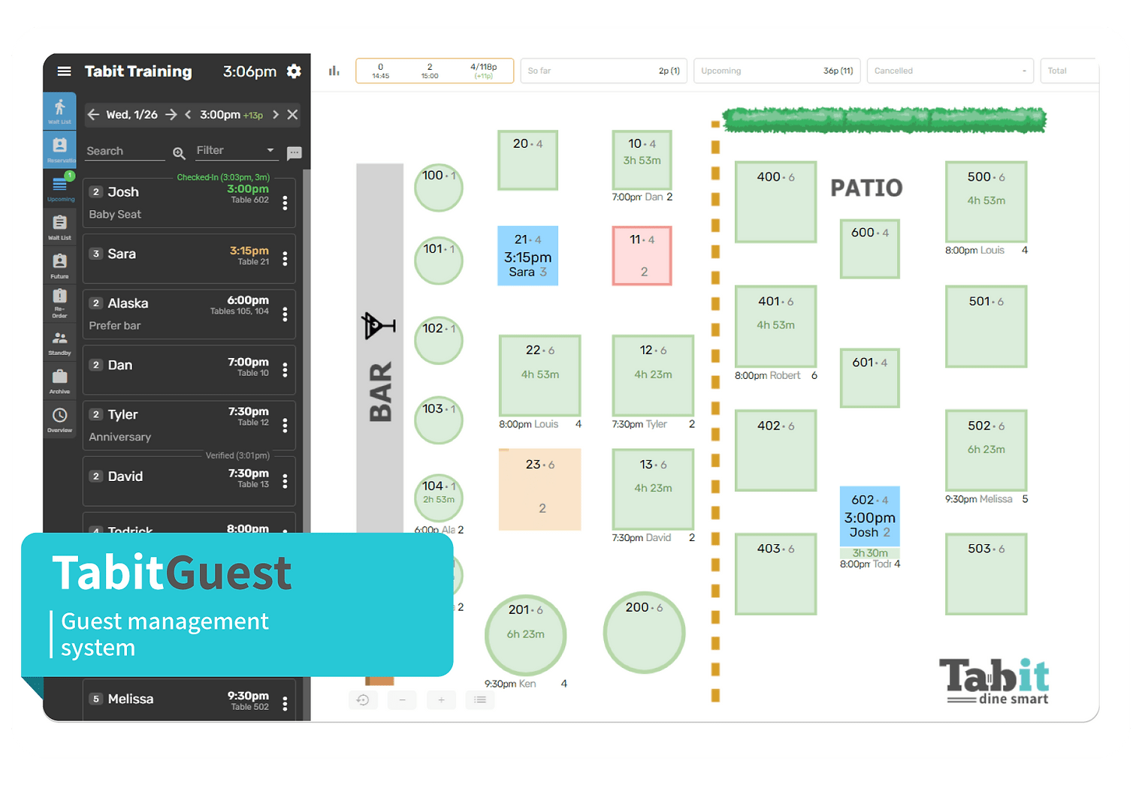
Task: Open the Future reservations sidebar icon
Action: coord(60,265)
